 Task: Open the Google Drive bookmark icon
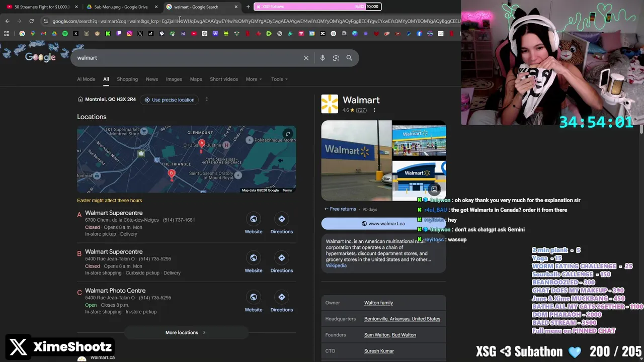click(54, 34)
